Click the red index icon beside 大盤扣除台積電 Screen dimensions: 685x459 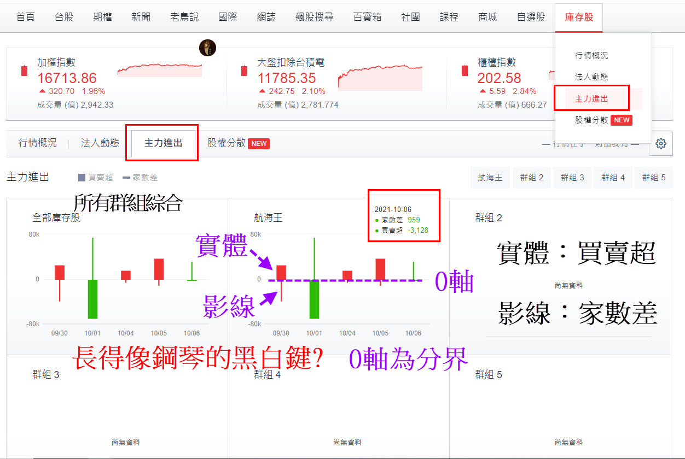coord(245,70)
